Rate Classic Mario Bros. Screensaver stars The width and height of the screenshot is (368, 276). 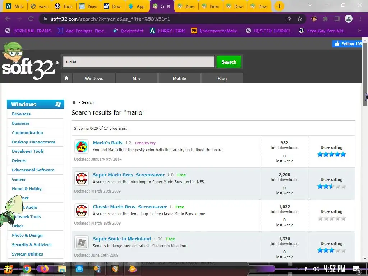pos(331,218)
